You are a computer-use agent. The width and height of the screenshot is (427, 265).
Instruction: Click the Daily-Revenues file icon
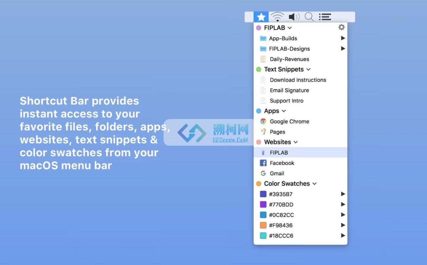pyautogui.click(x=263, y=59)
